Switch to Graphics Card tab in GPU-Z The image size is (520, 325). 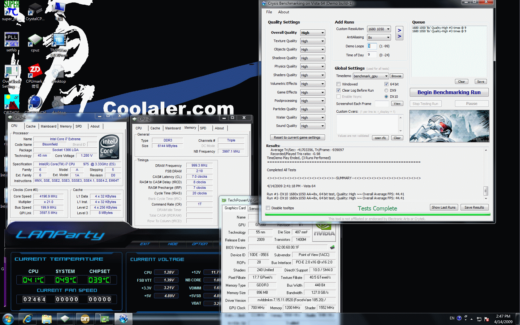235,208
